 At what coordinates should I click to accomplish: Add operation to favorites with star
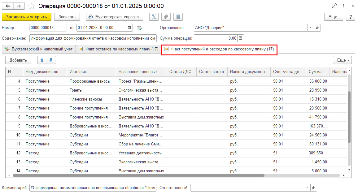(x=32, y=6)
